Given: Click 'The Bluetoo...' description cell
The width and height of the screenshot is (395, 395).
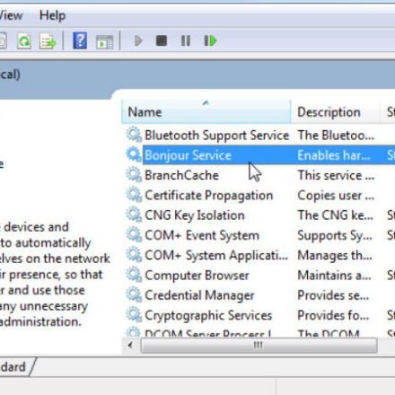Looking at the screenshot, I should [336, 136].
